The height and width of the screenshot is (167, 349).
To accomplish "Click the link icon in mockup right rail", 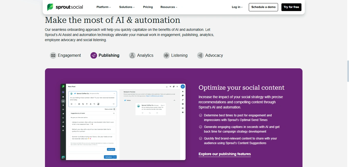I will click(183, 100).
